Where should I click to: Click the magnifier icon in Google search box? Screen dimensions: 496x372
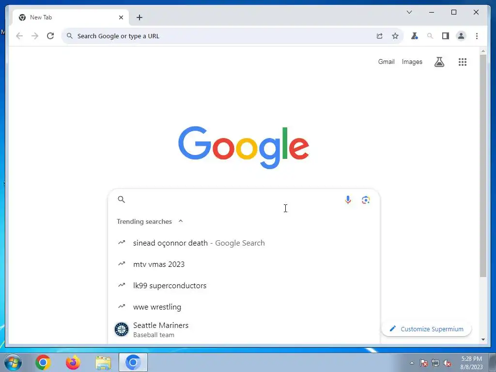click(122, 199)
